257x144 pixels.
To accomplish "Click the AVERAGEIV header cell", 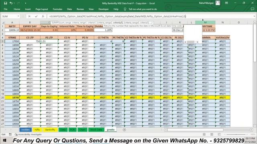I will 222,38.
